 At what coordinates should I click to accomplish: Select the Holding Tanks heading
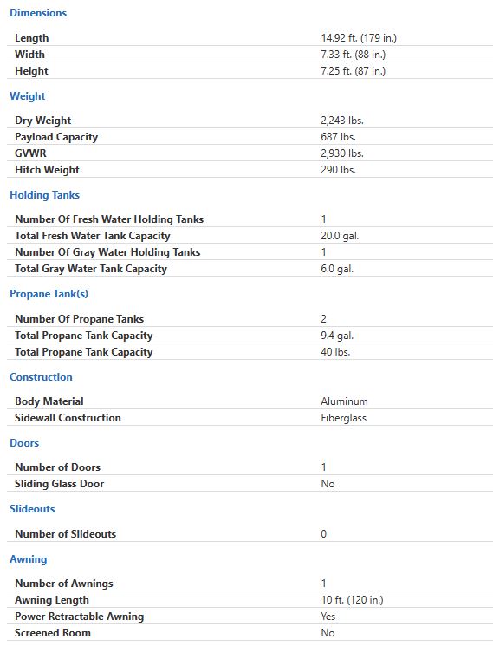(44, 195)
